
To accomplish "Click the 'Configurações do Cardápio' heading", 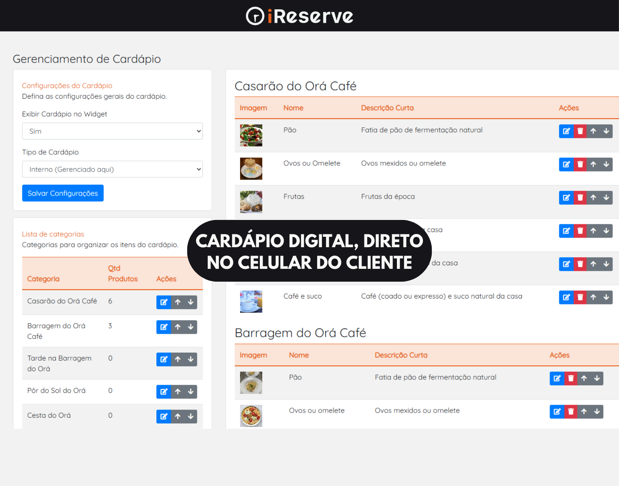I will point(67,86).
